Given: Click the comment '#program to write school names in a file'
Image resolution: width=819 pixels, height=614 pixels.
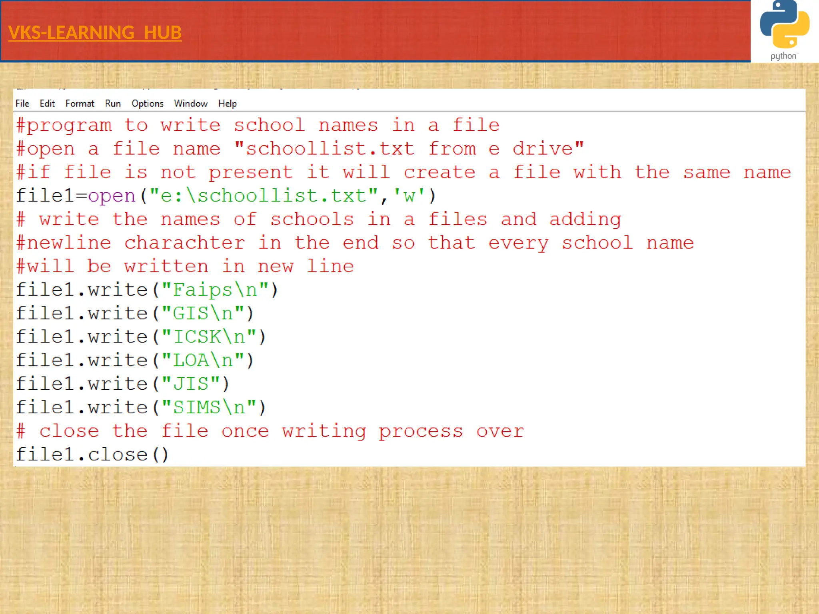Looking at the screenshot, I should 258,126.
